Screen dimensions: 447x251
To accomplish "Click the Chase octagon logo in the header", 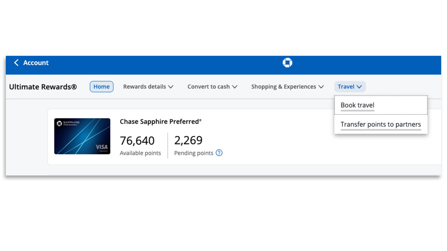I will coord(288,62).
